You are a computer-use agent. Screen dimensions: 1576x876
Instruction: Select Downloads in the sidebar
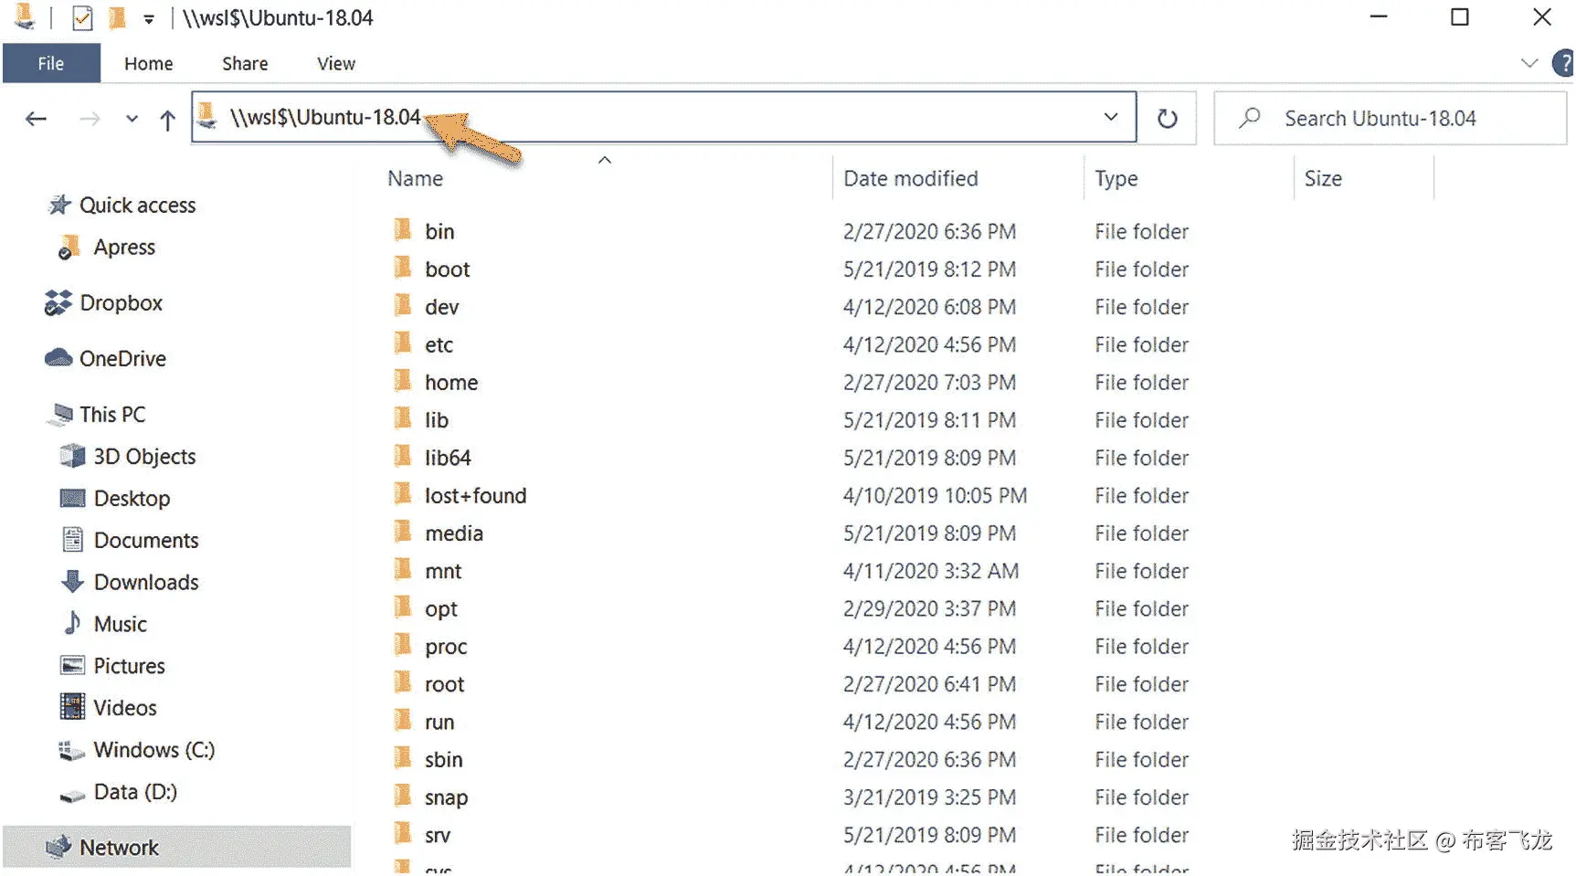(129, 583)
